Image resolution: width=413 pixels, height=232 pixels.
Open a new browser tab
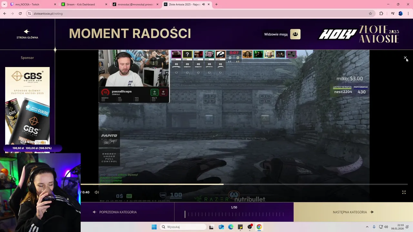216,5
